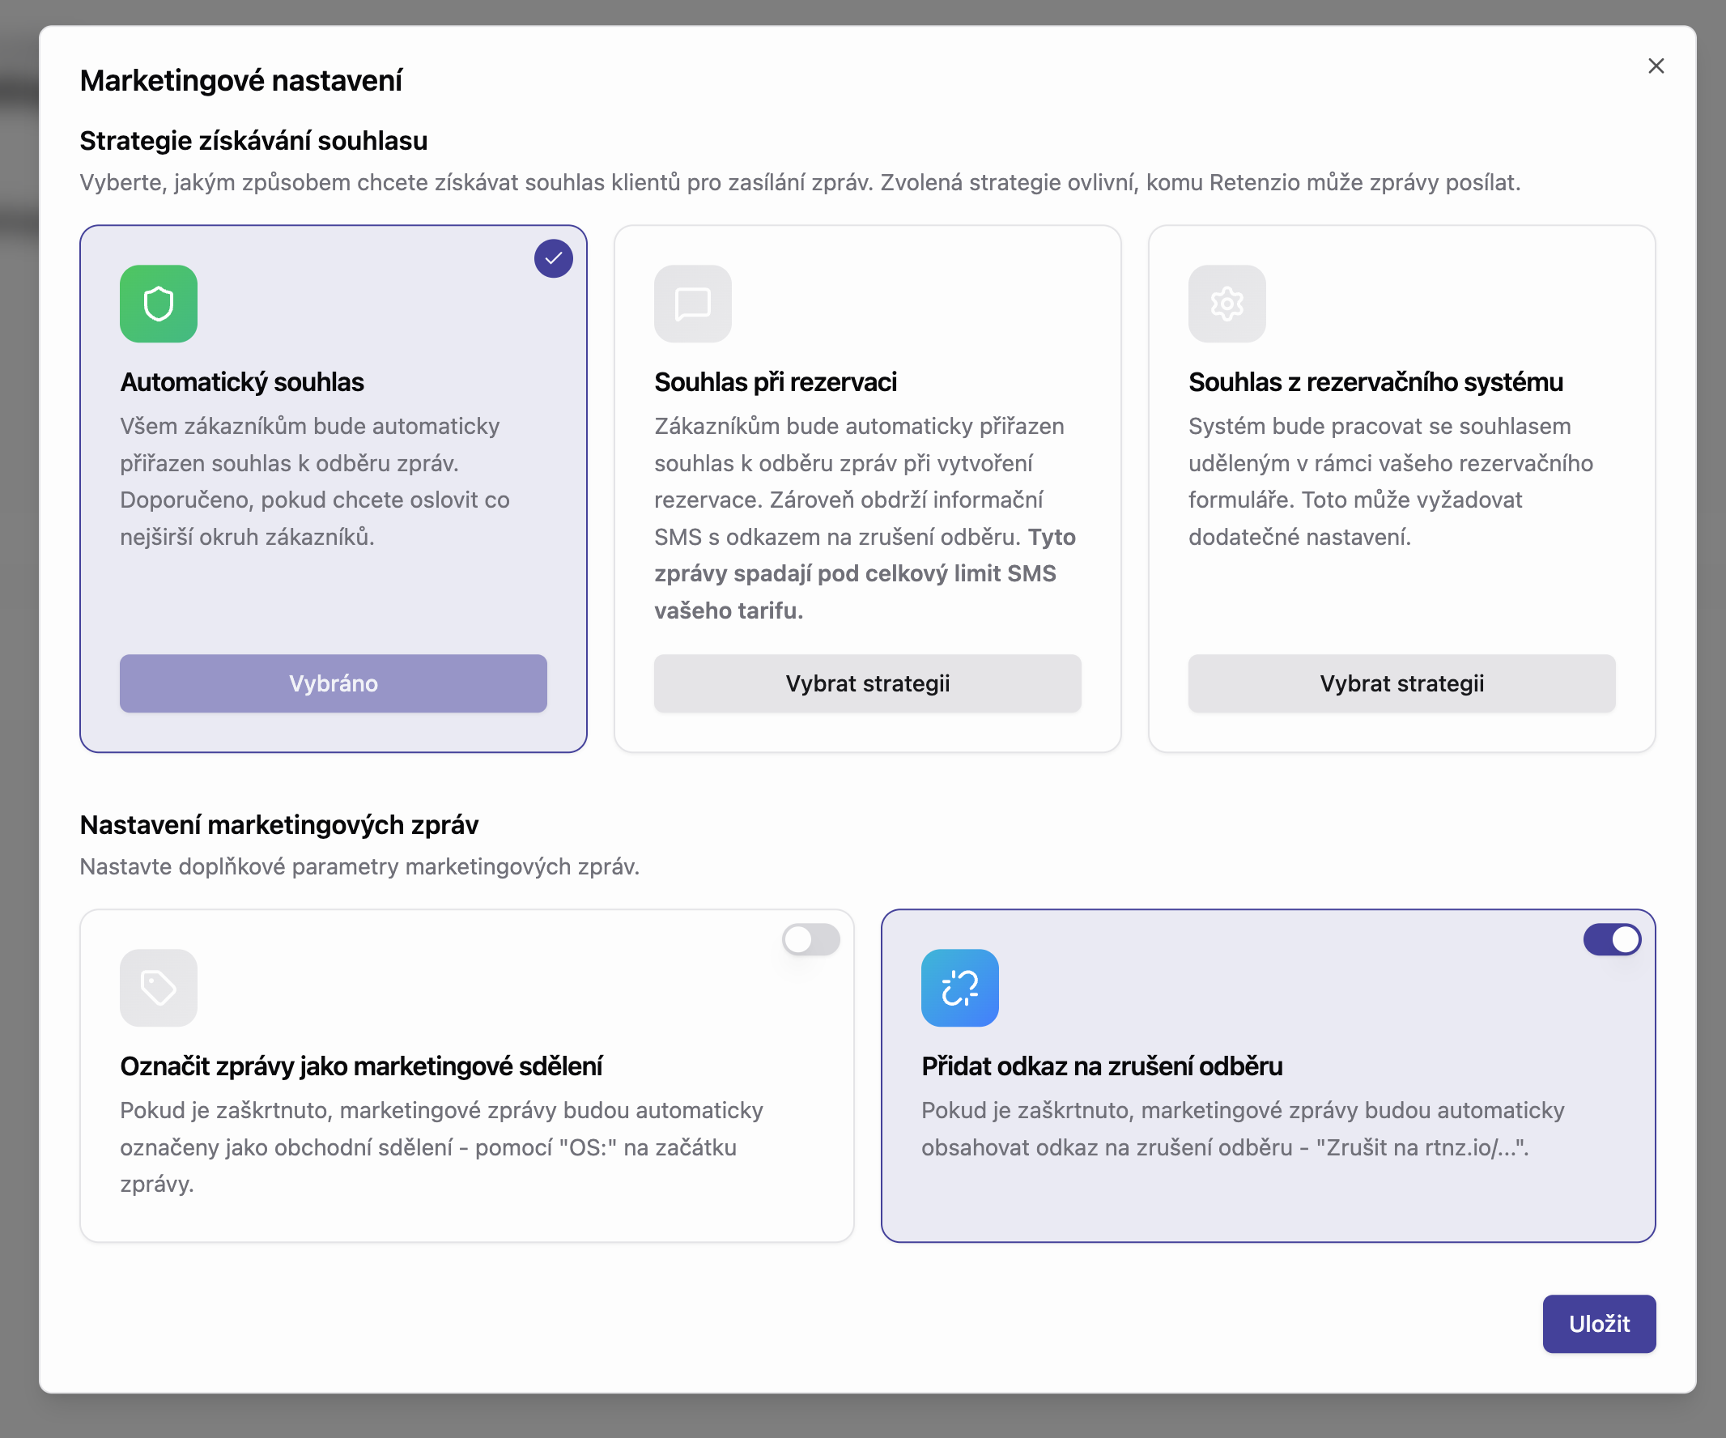
Task: Click the Přidat odkaz na zrušení odběru title
Action: [x=1101, y=1066]
